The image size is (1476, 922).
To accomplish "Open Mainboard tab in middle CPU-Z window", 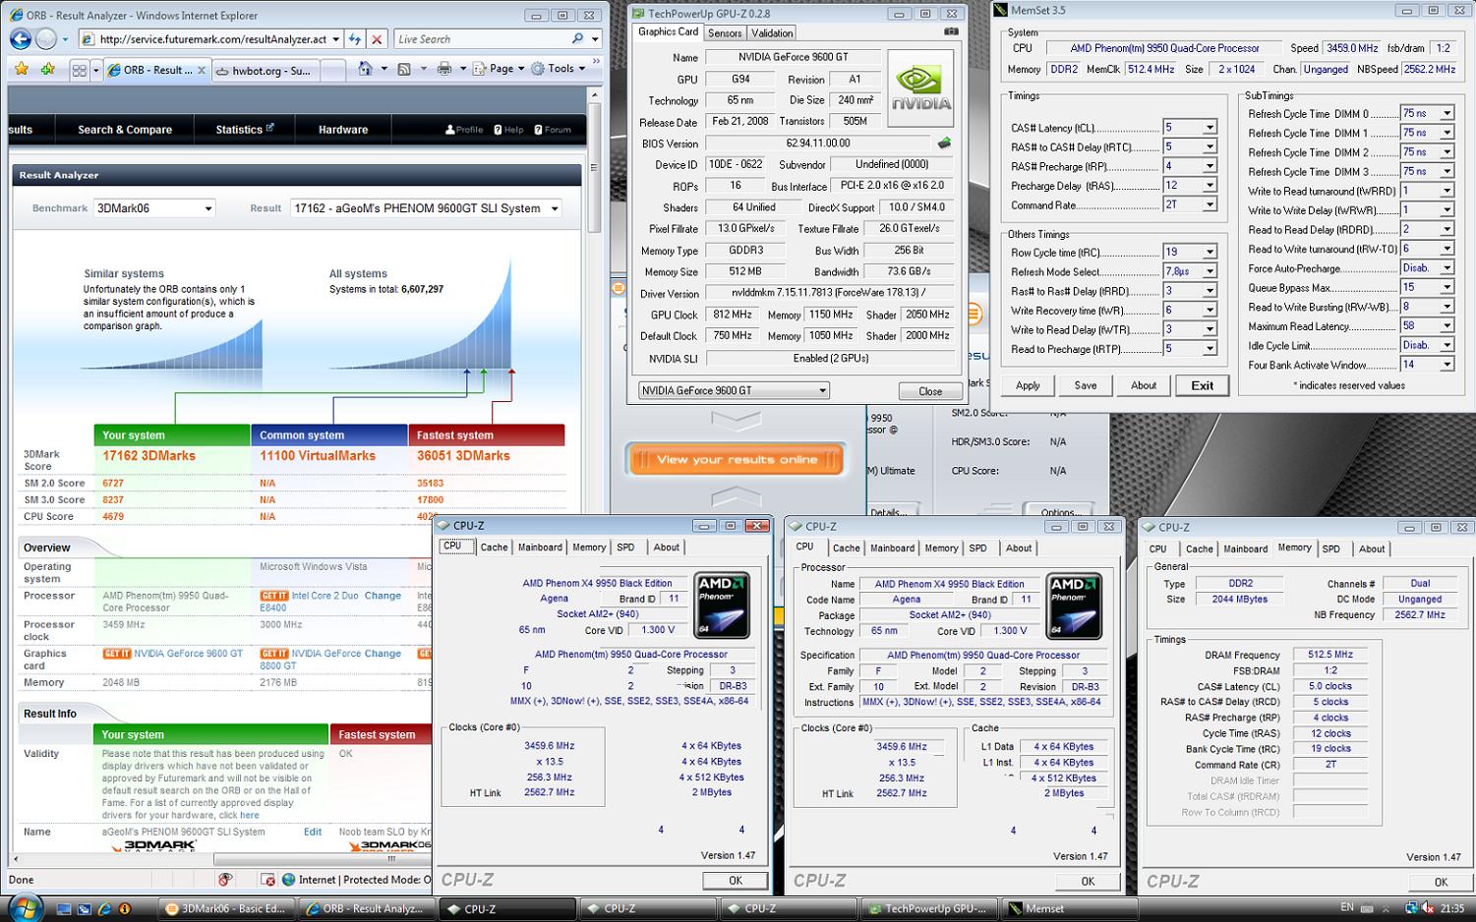I will tap(892, 548).
